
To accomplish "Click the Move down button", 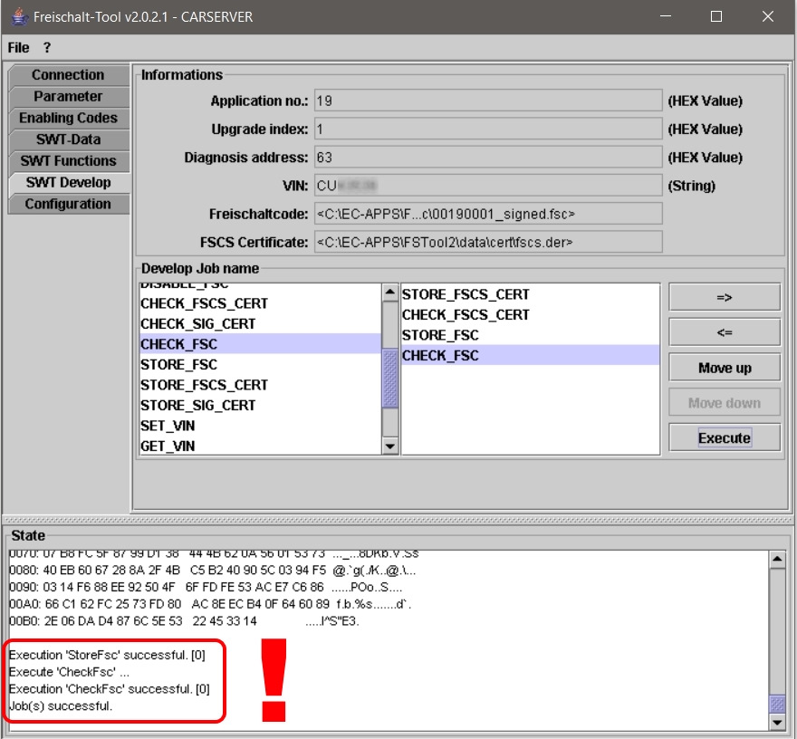I will [725, 403].
